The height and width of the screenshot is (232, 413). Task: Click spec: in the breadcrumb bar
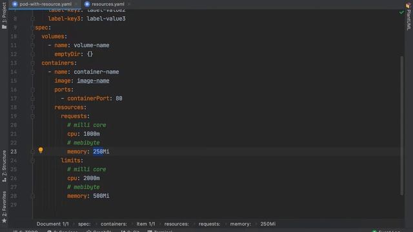click(85, 224)
